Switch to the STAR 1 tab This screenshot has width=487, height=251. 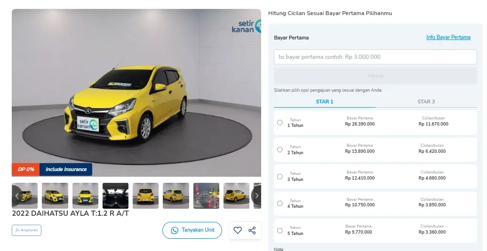[325, 102]
